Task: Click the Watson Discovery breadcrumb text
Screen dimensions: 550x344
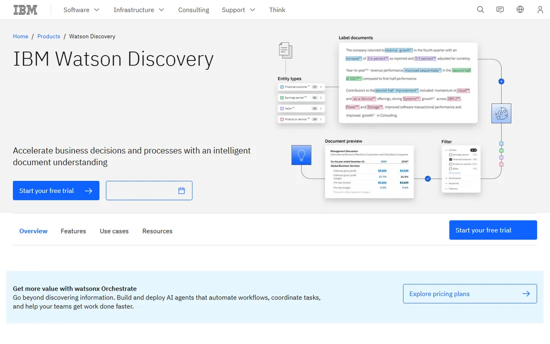Action: tap(92, 36)
